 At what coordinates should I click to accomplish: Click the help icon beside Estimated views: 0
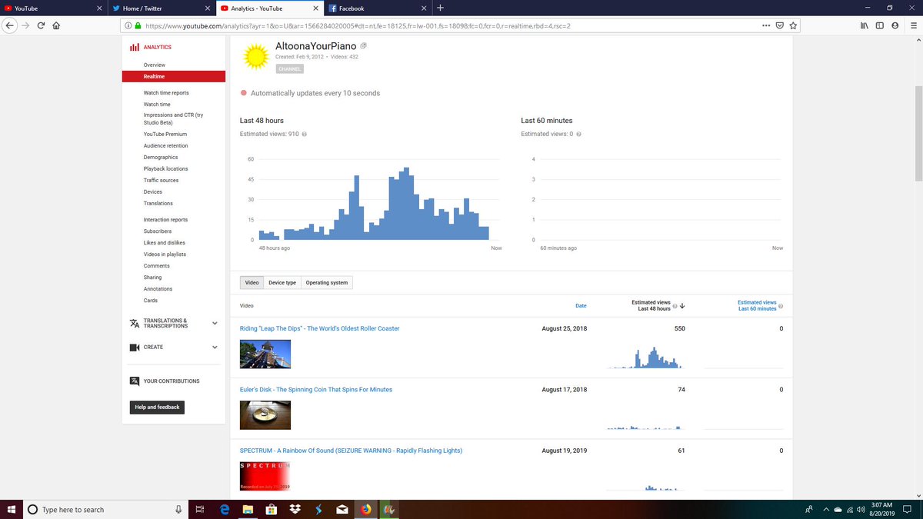[578, 134]
